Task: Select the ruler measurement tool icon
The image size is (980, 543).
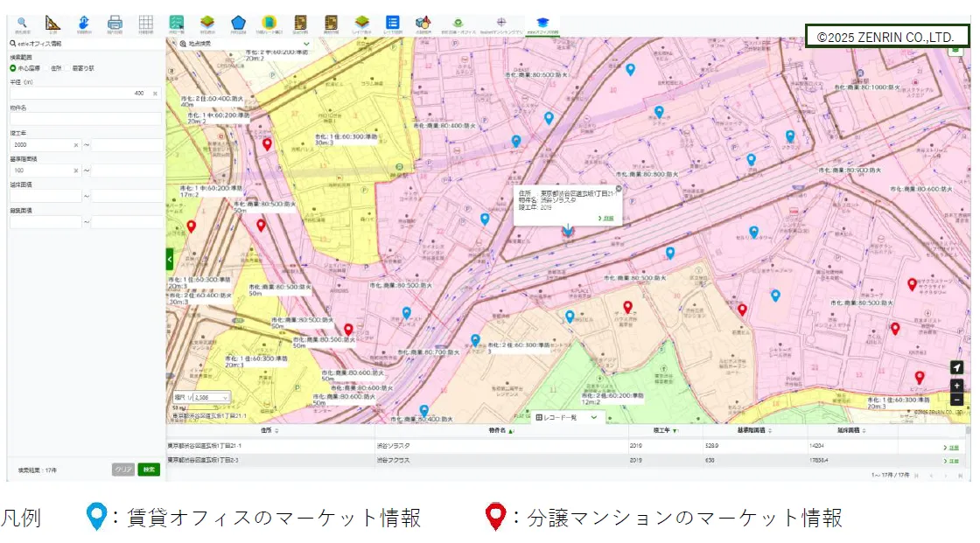Action: (52, 22)
